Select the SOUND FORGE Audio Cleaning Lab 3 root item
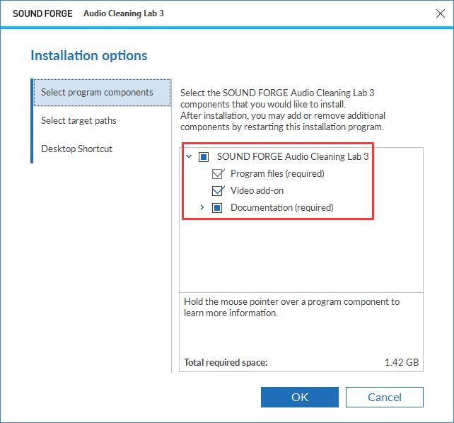Image resolution: width=454 pixels, height=423 pixels. pyautogui.click(x=293, y=156)
